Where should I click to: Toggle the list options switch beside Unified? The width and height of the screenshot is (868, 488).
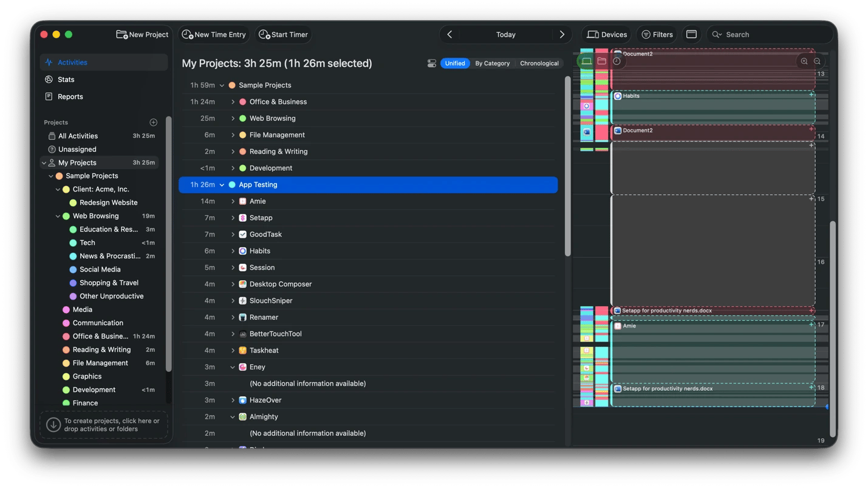(x=432, y=63)
